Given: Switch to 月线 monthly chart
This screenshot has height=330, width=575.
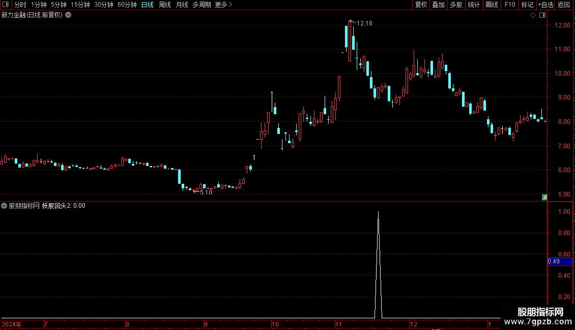Looking at the screenshot, I should [x=182, y=5].
